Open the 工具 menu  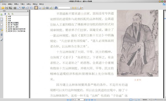[x=22, y=4]
